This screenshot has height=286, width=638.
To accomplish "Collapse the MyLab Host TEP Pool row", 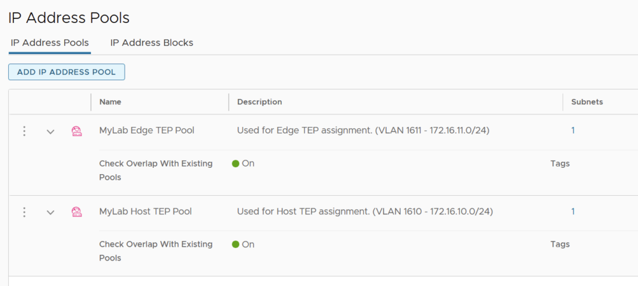I will 50,213.
